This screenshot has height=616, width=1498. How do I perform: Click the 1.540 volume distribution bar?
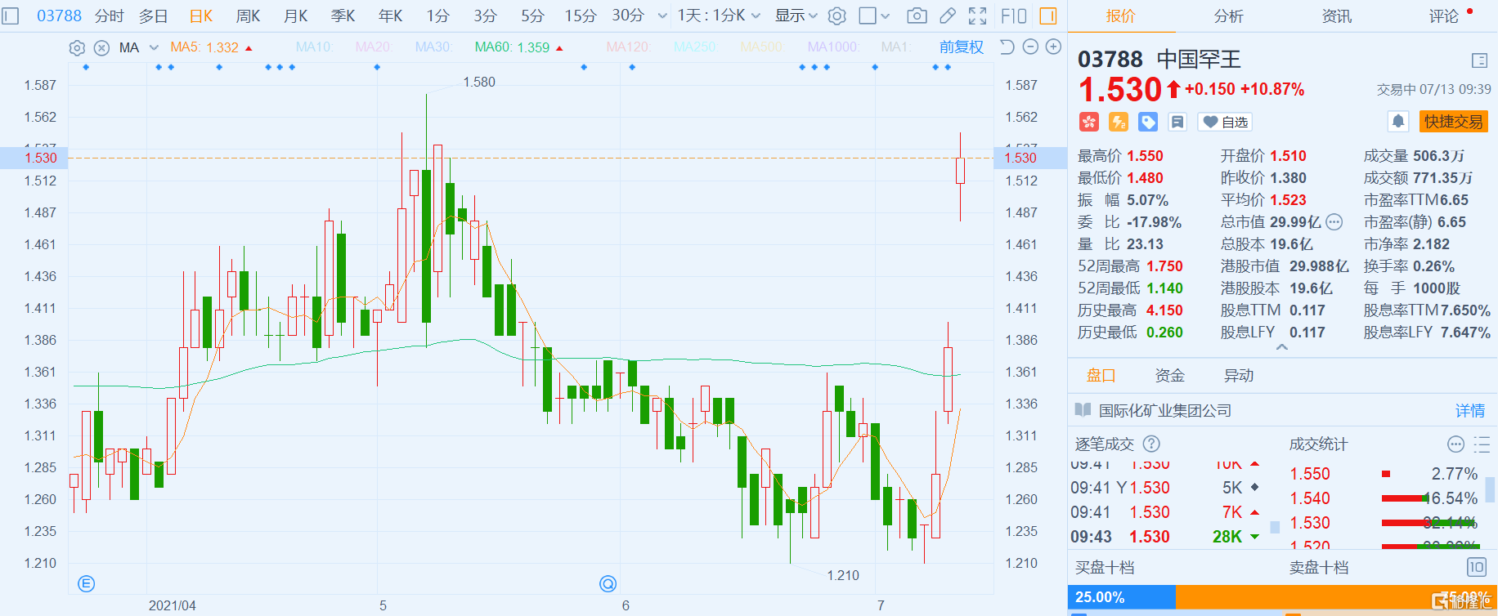[x=1406, y=498]
